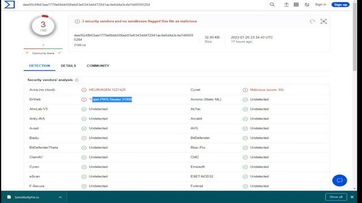
Task: Toggle dark mode moon icon
Action: (307, 5)
